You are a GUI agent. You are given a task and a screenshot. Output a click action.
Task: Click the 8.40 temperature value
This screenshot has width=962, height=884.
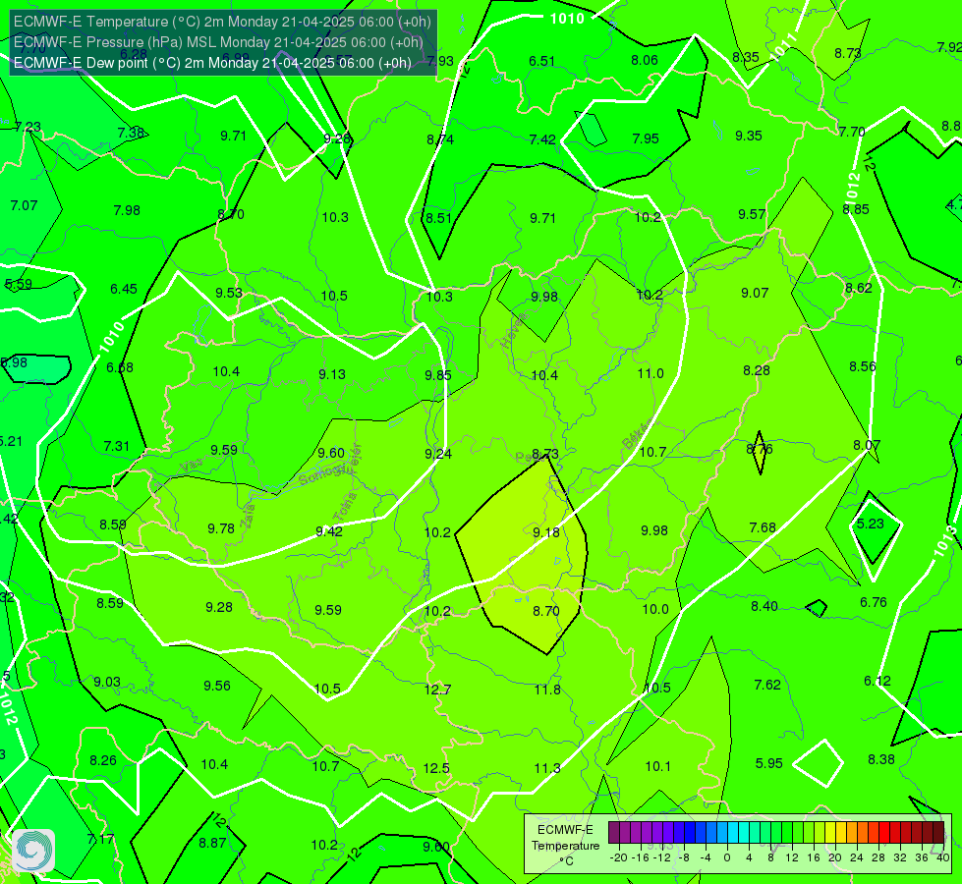[x=764, y=605]
